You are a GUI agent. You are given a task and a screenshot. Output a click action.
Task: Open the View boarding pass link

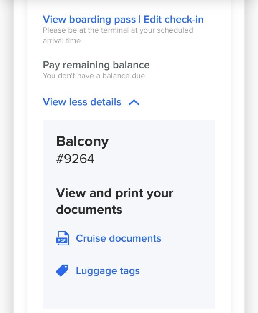89,19
